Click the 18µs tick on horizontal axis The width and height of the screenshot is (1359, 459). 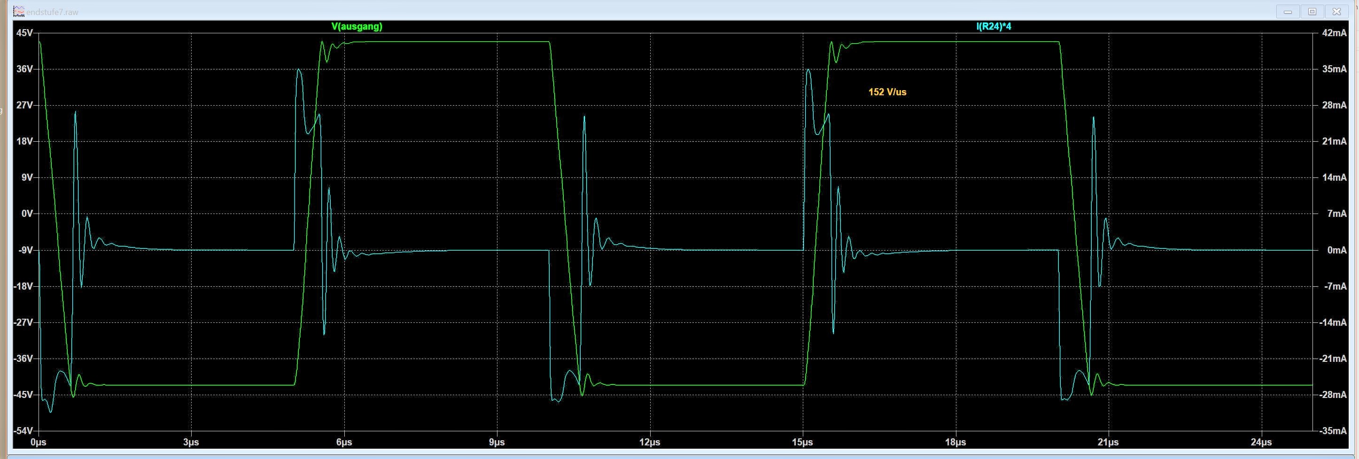(x=955, y=442)
